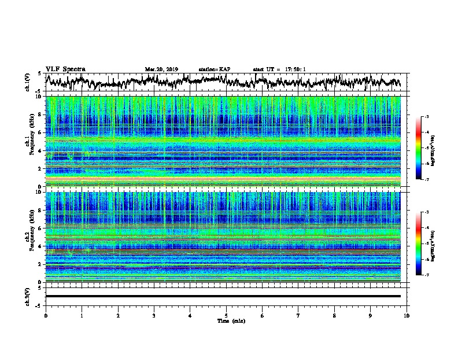The height and width of the screenshot is (354, 458).
Task: Click the ch.1 PSD color scale bar
Action: point(419,148)
